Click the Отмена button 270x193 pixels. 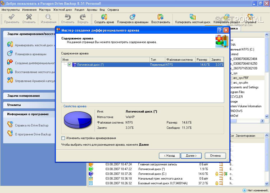(215, 156)
